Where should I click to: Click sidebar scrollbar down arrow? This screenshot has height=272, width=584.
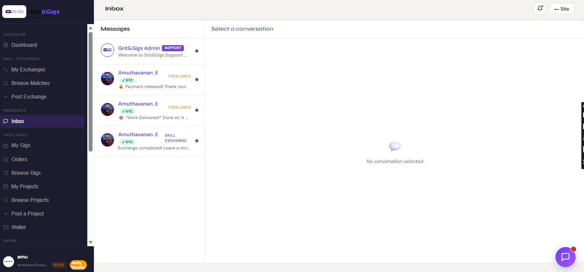(x=91, y=242)
